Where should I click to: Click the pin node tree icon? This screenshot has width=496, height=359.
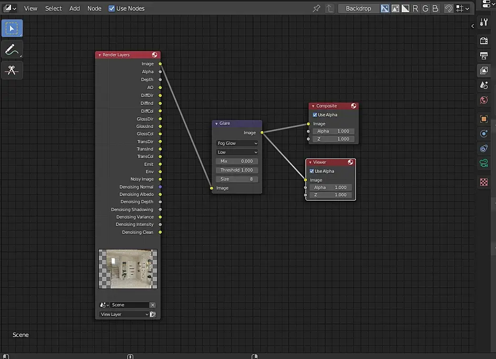(316, 8)
